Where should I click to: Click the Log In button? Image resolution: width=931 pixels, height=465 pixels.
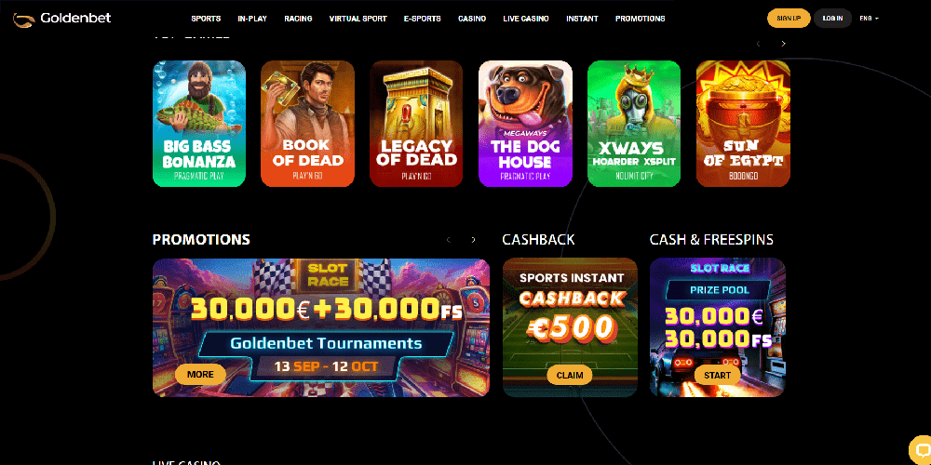832,19
